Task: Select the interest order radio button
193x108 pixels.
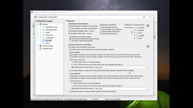Action: click(137, 30)
